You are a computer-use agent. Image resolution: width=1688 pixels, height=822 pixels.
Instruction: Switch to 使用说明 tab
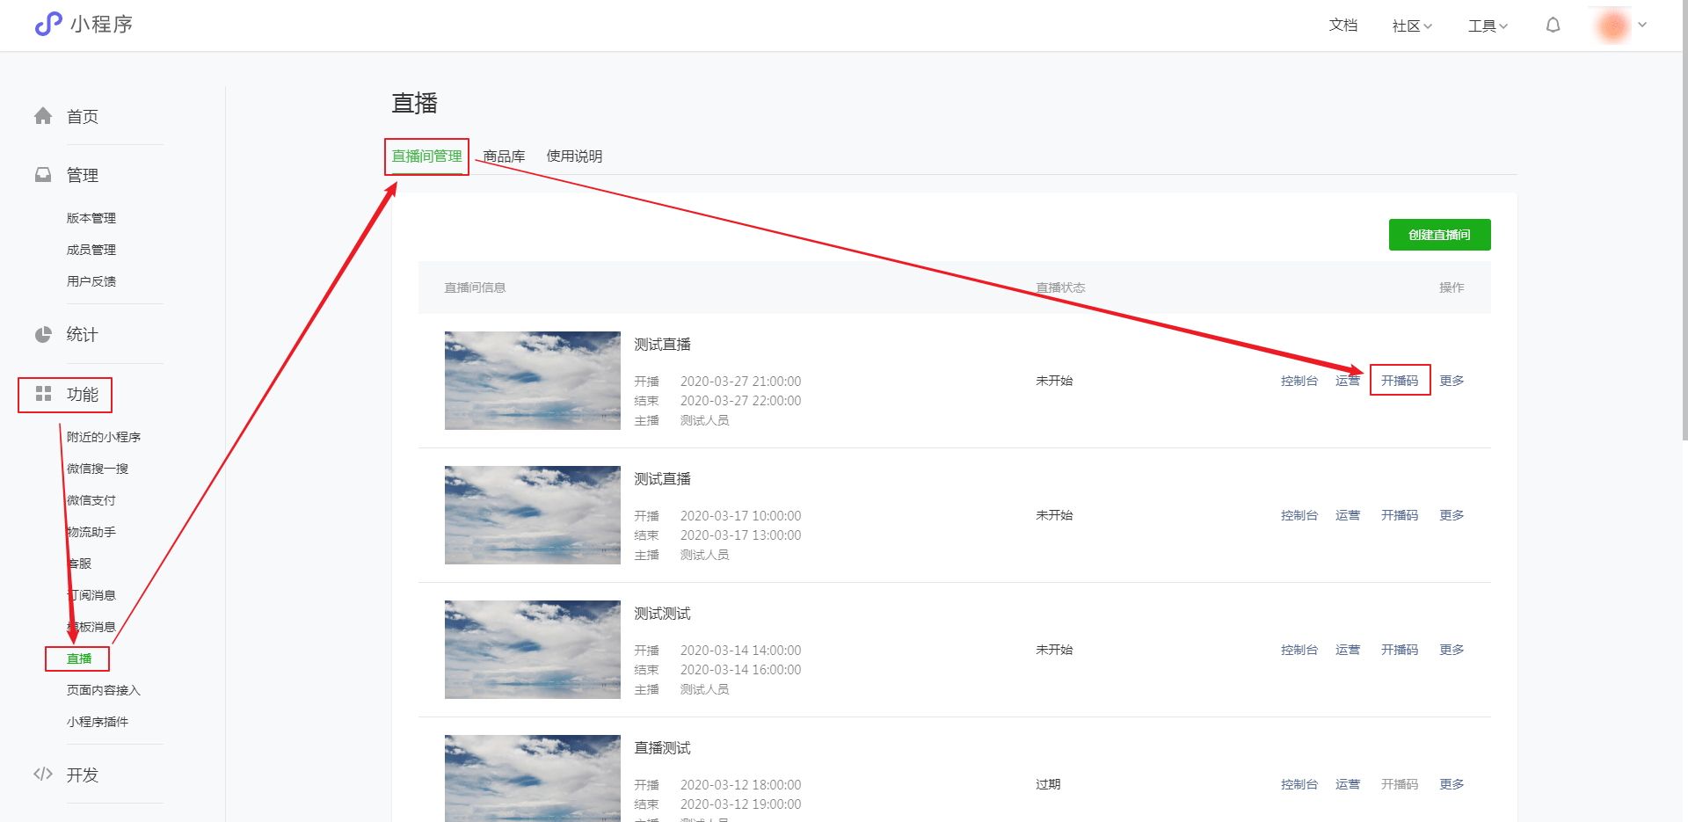pos(574,156)
